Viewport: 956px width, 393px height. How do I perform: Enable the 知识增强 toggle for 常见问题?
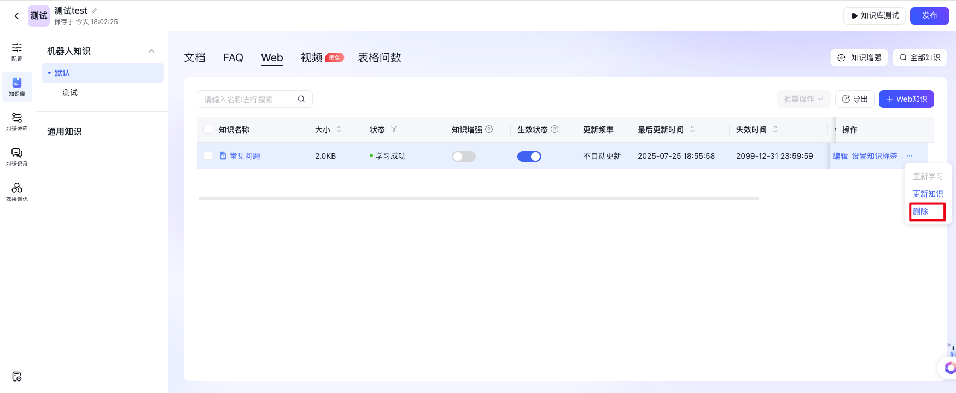463,157
